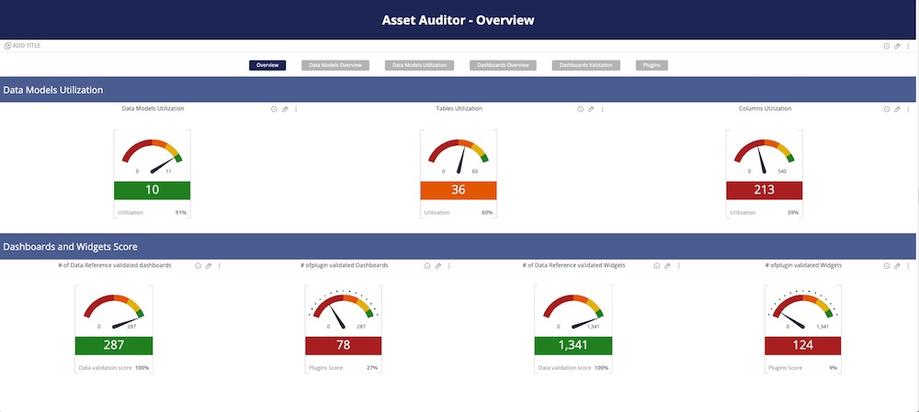
Task: Edit the Tables Utilization widget with pencil icon
Action: (591, 109)
